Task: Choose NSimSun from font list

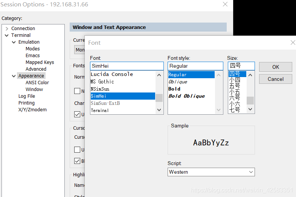Action: (x=123, y=89)
